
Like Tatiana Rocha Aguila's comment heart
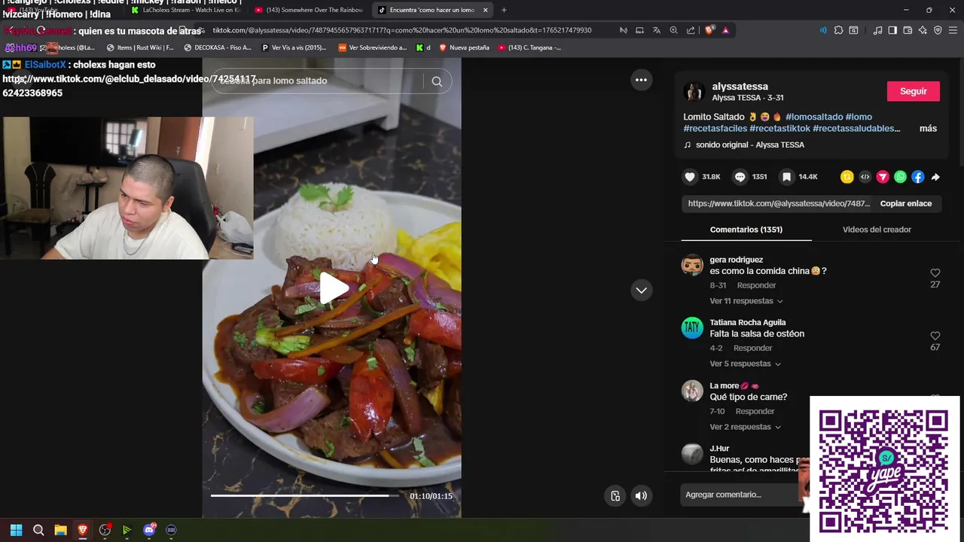click(935, 336)
